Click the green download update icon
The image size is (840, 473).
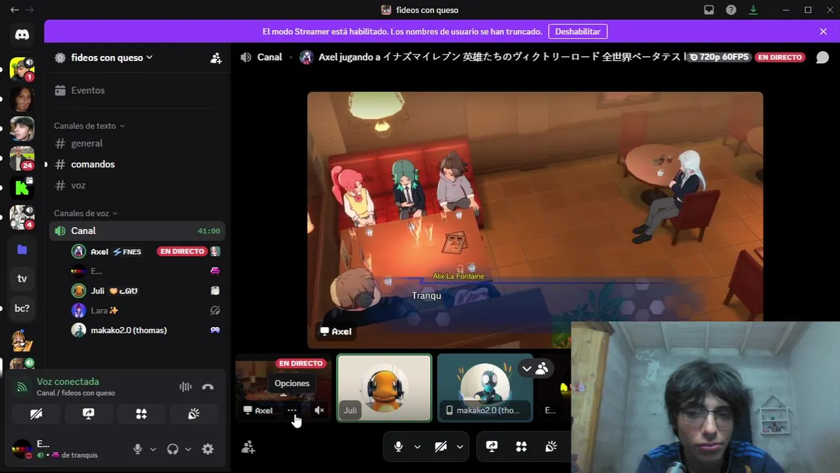[x=753, y=10]
